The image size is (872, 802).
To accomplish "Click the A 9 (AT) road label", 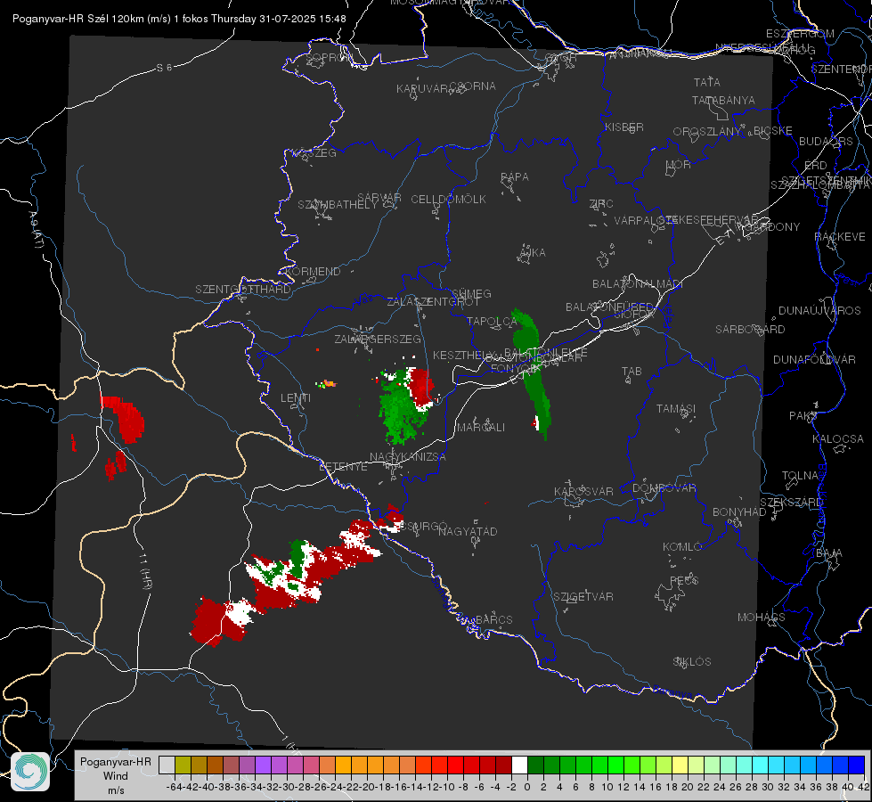I will point(36,230).
